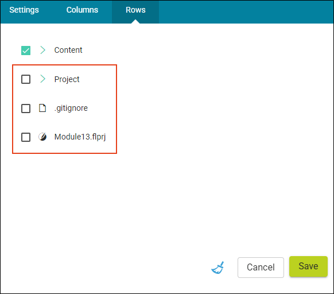Click the Module13.flprj file name
334x294 pixels.
pyautogui.click(x=80, y=137)
